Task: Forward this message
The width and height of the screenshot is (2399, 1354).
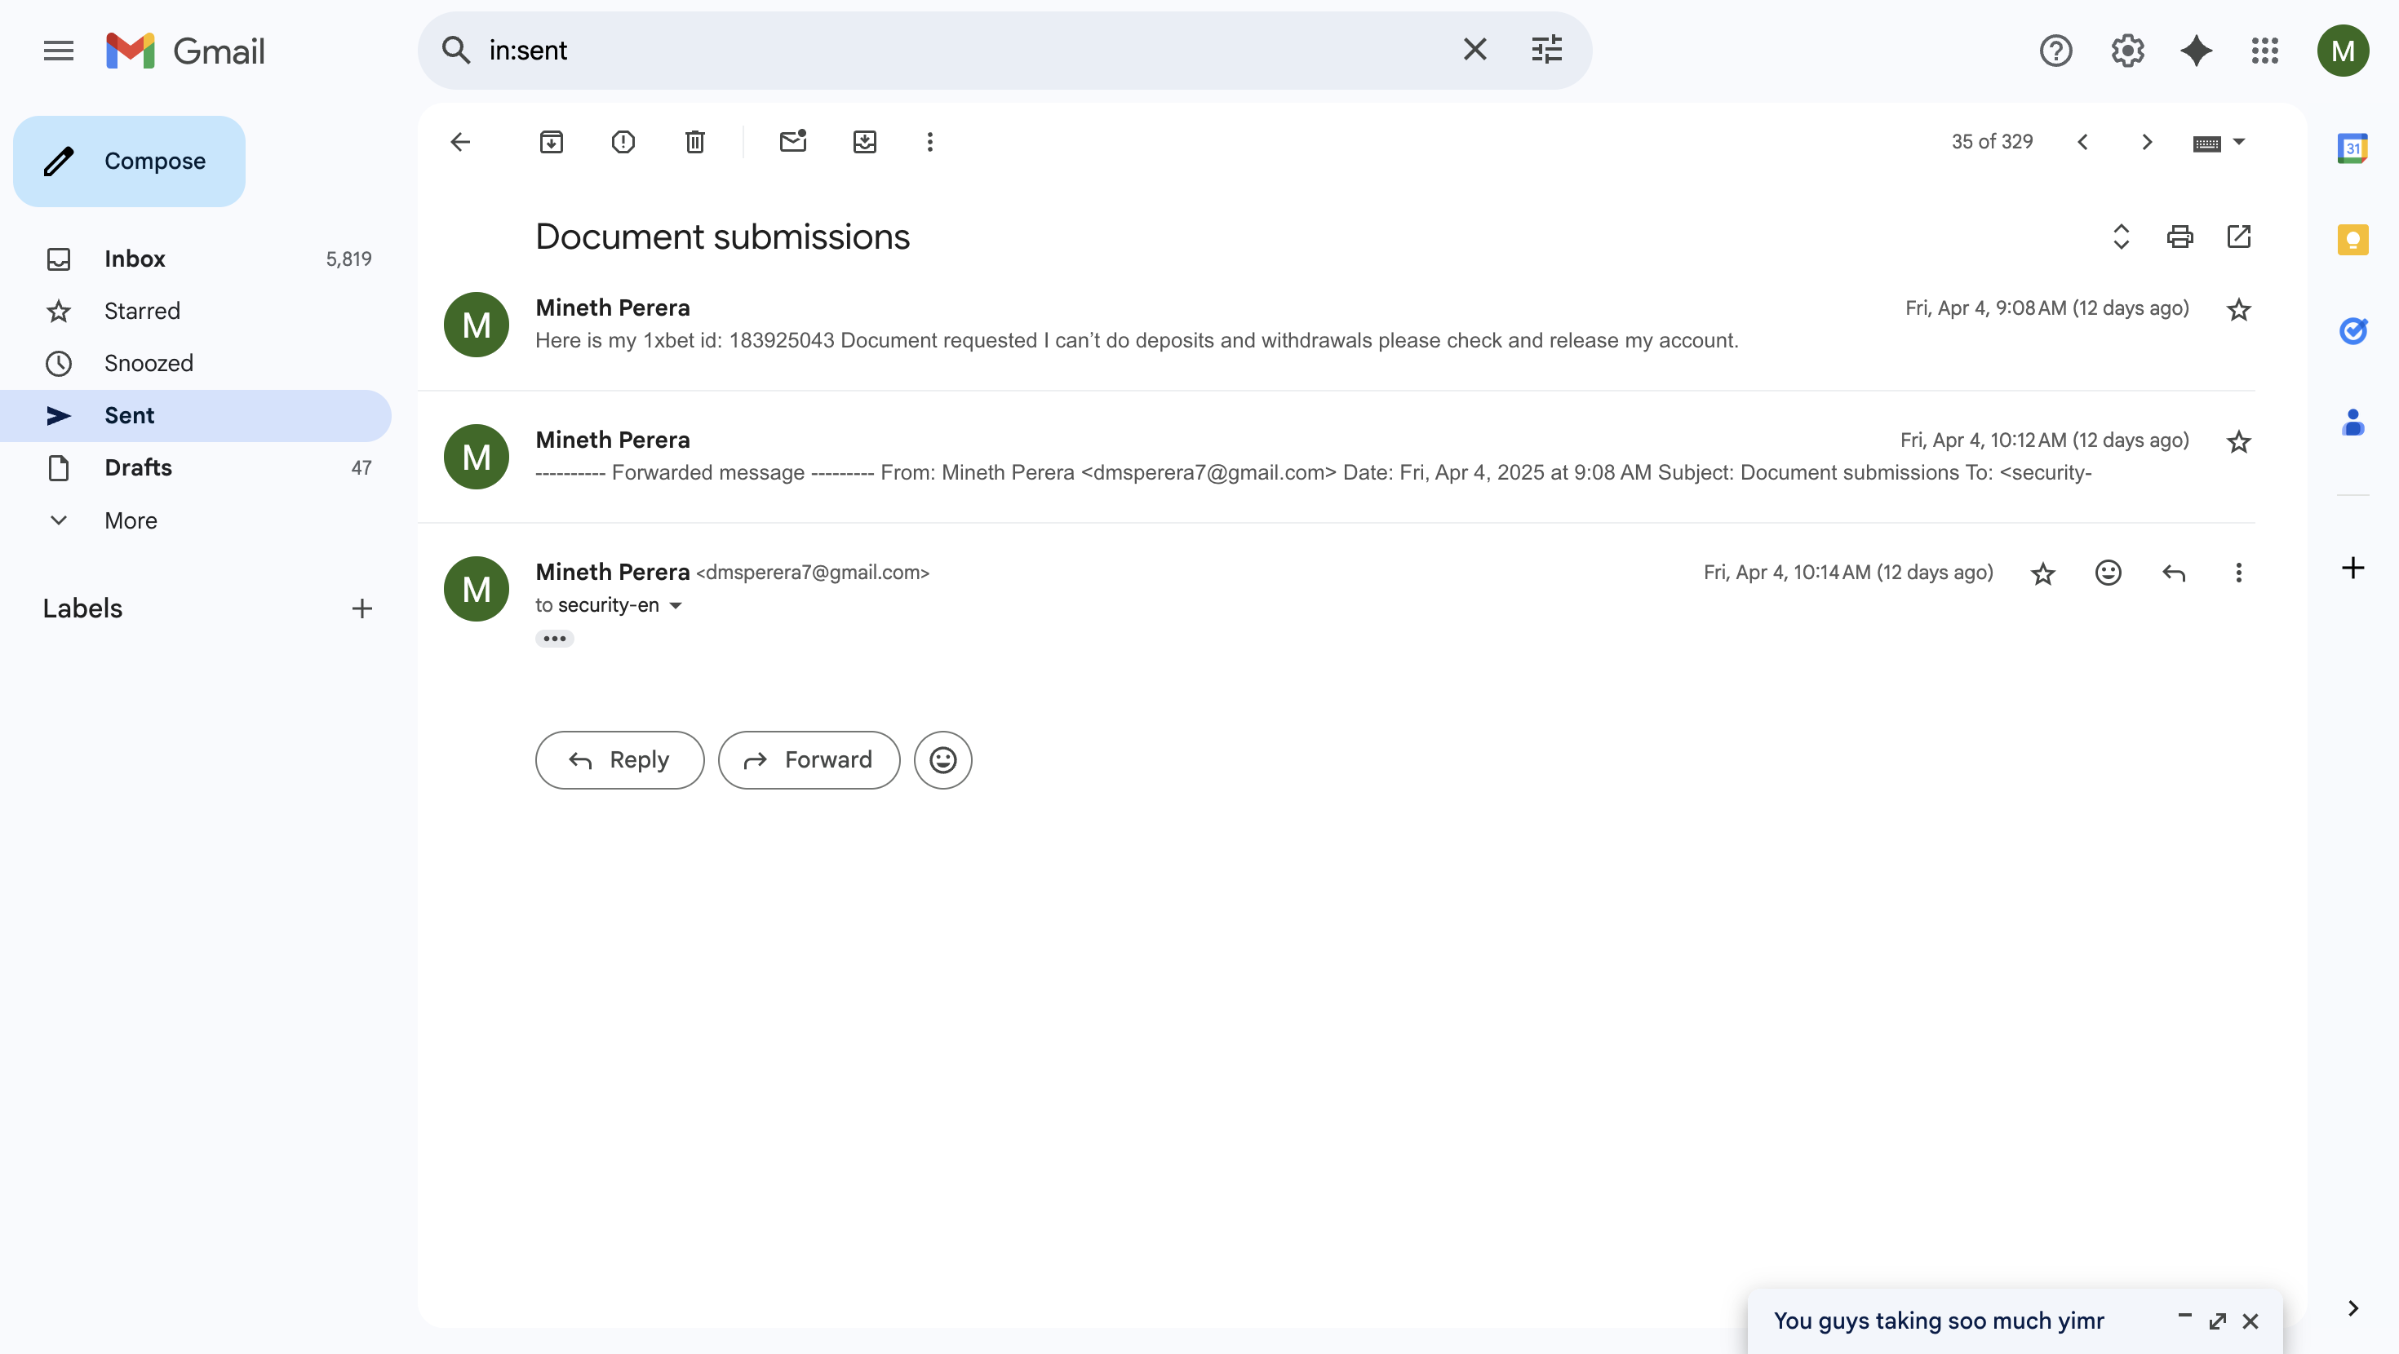Action: [809, 760]
